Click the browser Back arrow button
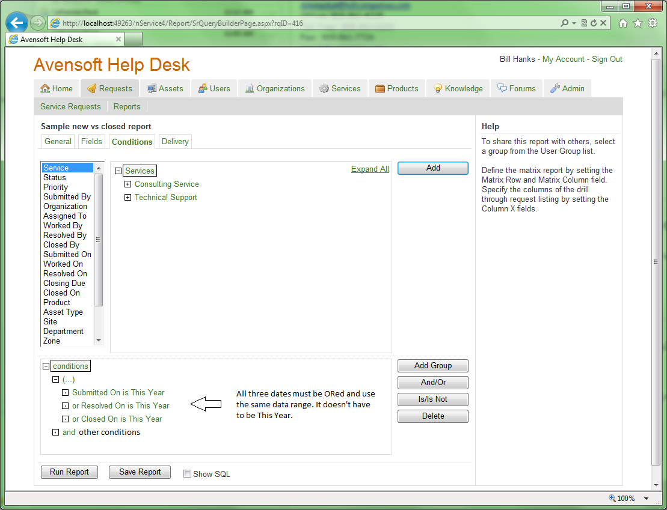This screenshot has height=510, width=667. 16,23
